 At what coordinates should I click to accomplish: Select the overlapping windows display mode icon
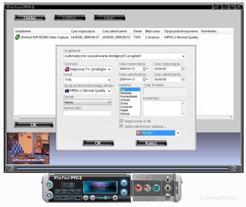click(x=58, y=198)
